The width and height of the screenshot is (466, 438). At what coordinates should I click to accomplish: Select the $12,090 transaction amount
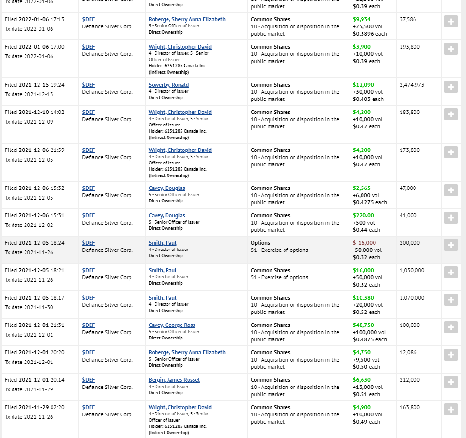(363, 85)
